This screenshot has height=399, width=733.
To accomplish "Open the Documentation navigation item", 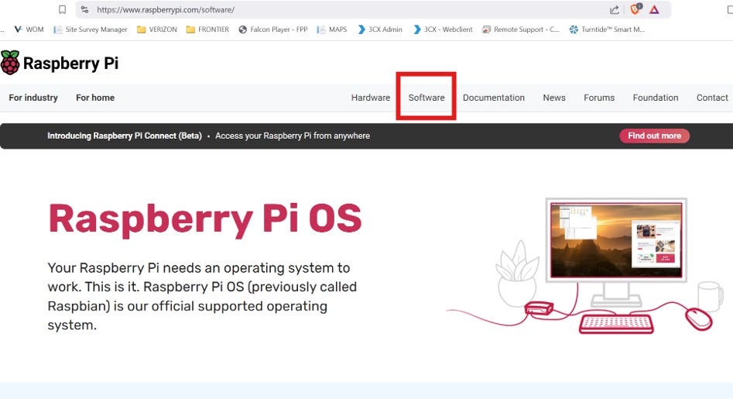I will point(494,98).
